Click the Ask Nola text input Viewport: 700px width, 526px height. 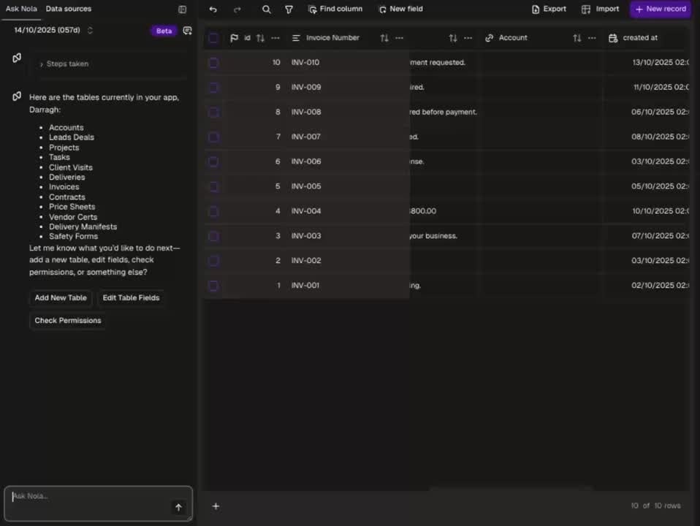click(88, 498)
